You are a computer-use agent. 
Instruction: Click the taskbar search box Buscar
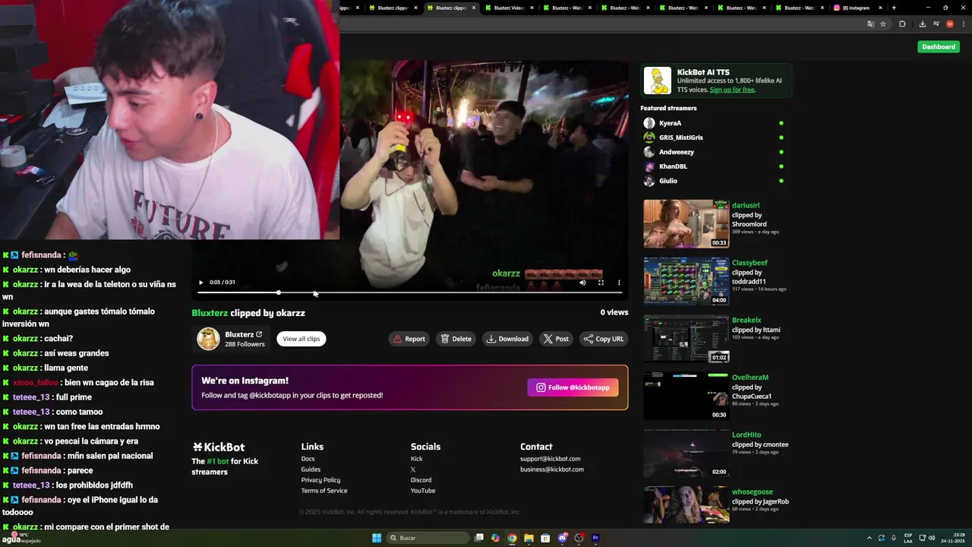tap(428, 538)
